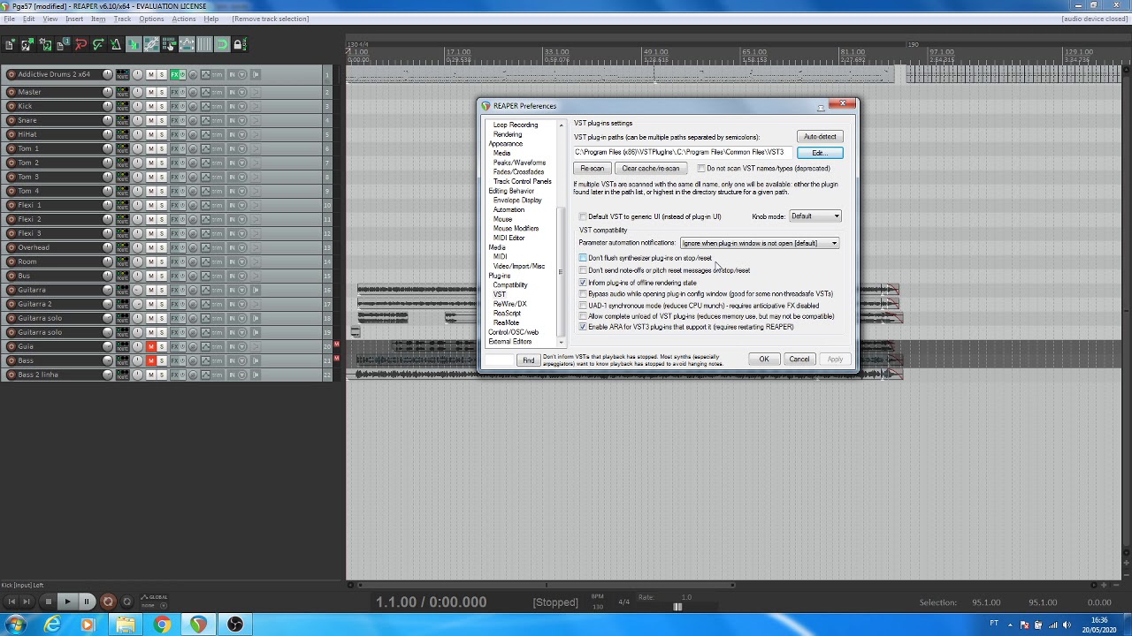Open the Actions menu
This screenshot has width=1132, height=636.
click(184, 19)
